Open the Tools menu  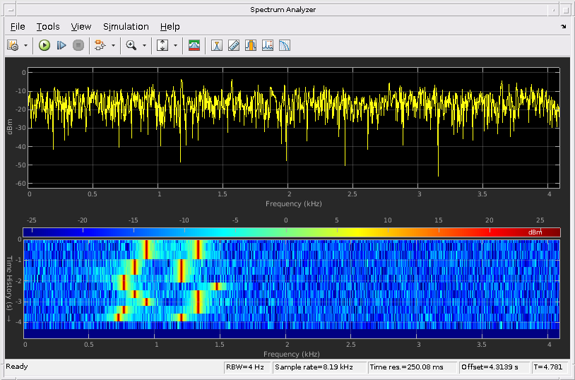click(48, 26)
